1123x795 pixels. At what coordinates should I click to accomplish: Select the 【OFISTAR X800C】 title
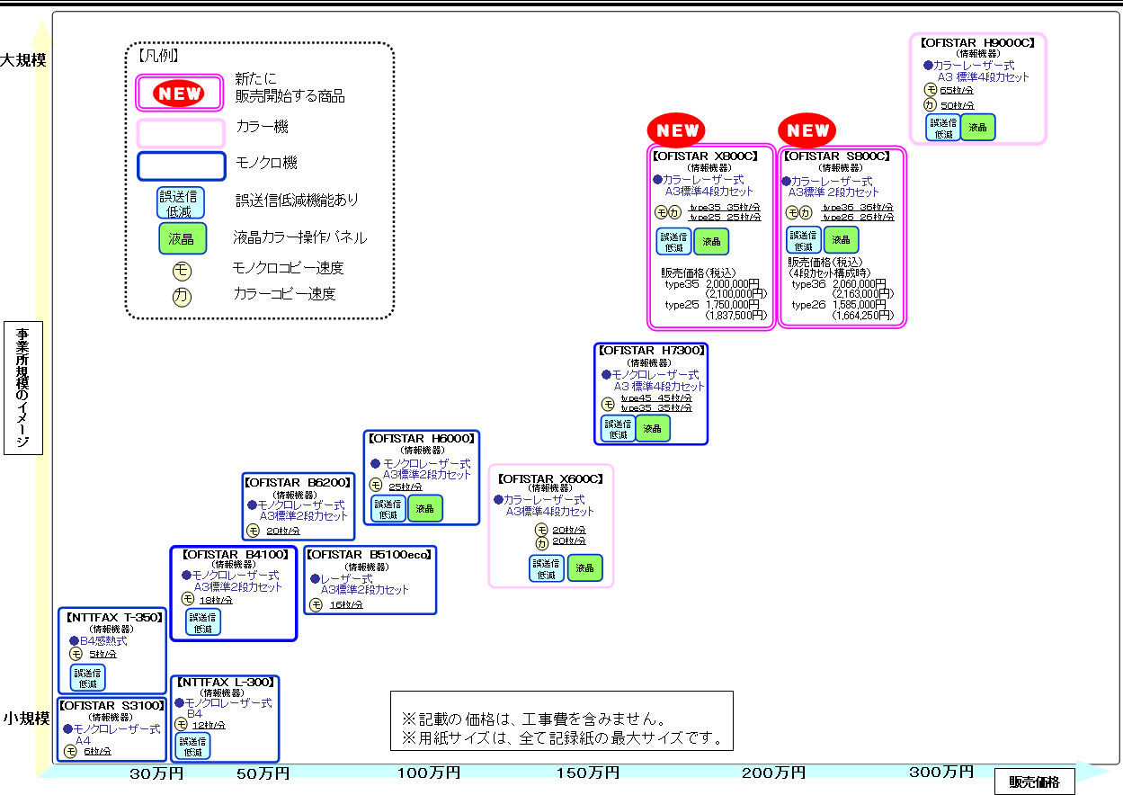pos(706,156)
